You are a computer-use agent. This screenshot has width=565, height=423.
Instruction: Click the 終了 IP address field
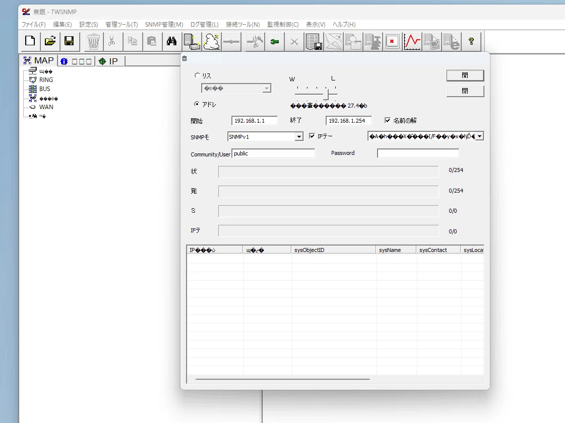pyautogui.click(x=348, y=121)
